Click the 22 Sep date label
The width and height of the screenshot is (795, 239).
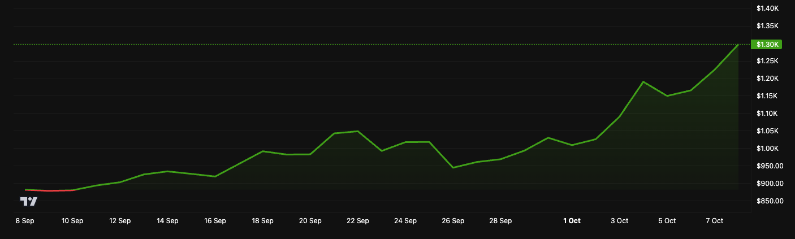(x=357, y=221)
